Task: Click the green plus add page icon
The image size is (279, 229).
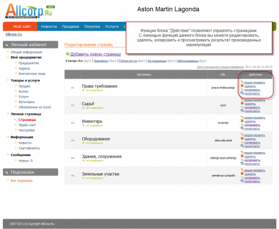Action: pos(68,54)
